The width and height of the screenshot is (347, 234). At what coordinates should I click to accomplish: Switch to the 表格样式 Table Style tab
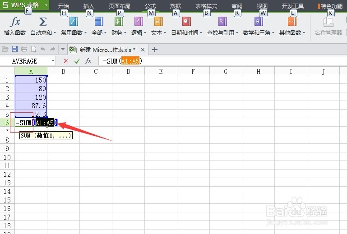point(206,6)
